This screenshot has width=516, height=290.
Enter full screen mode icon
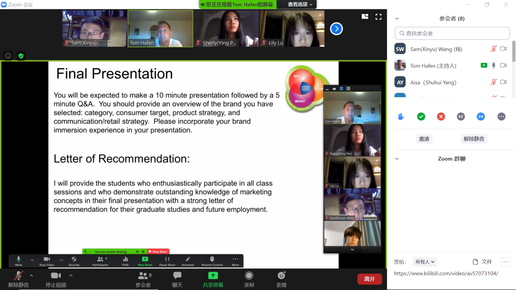[378, 17]
